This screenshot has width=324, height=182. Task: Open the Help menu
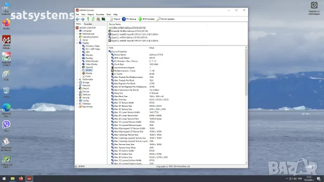pyautogui.click(x=115, y=15)
